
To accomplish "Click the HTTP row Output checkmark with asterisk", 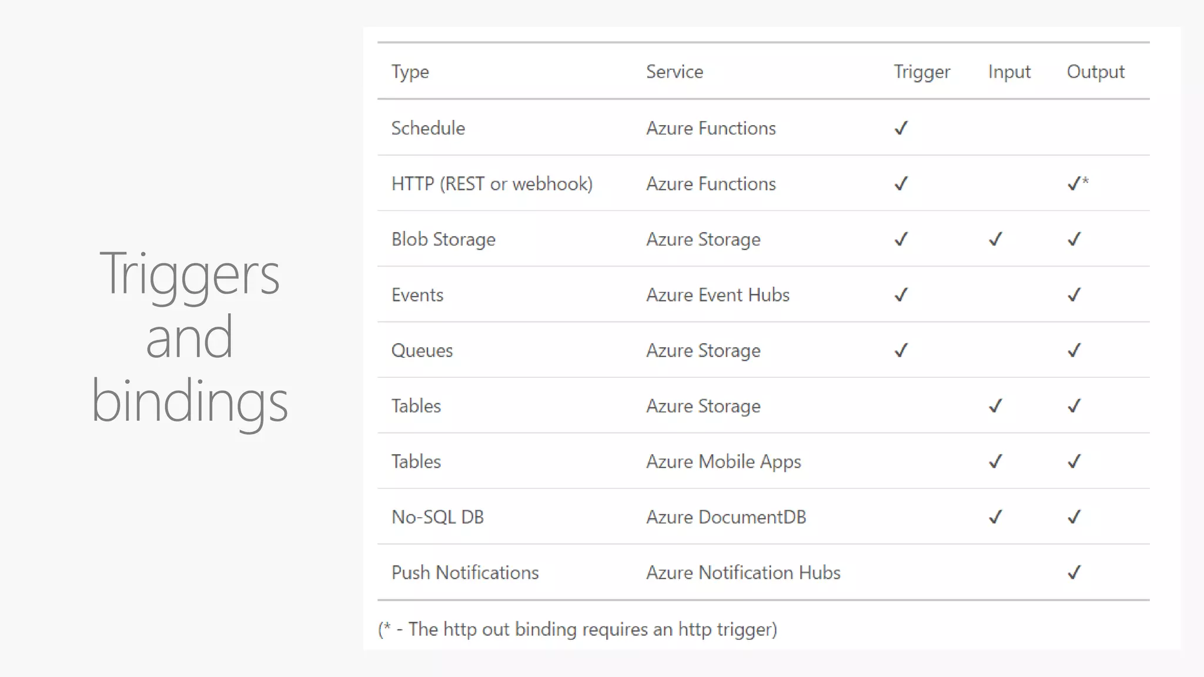I will pyautogui.click(x=1078, y=183).
